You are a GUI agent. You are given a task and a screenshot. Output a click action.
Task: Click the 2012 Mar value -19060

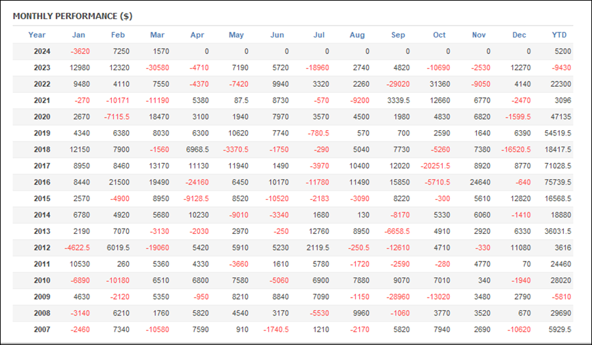(157, 248)
